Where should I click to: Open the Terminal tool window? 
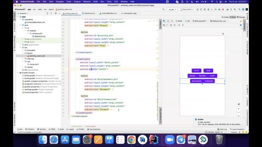[41, 129]
